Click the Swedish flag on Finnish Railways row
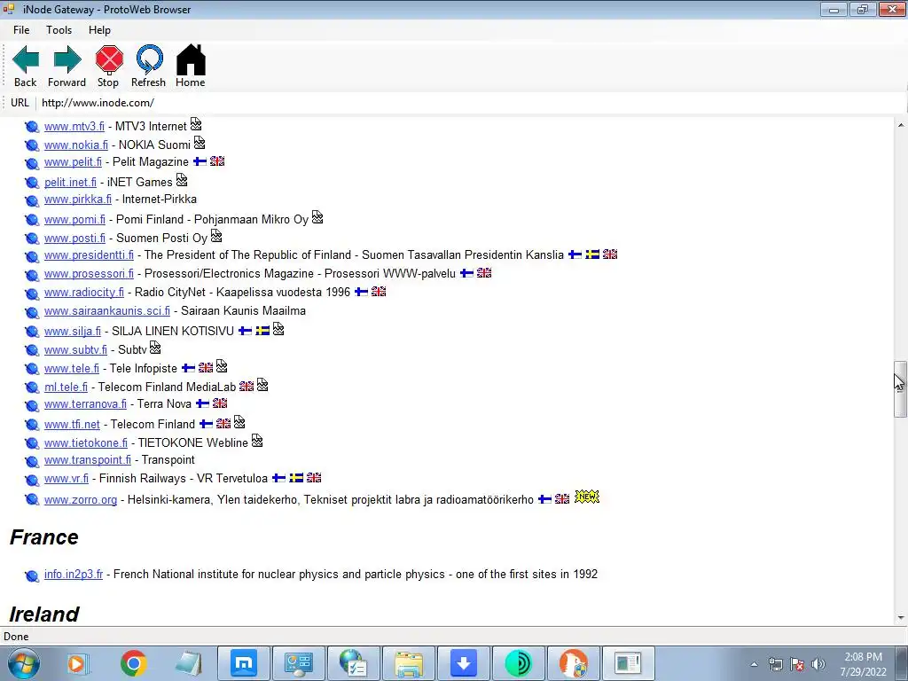This screenshot has width=908, height=681. tap(296, 478)
